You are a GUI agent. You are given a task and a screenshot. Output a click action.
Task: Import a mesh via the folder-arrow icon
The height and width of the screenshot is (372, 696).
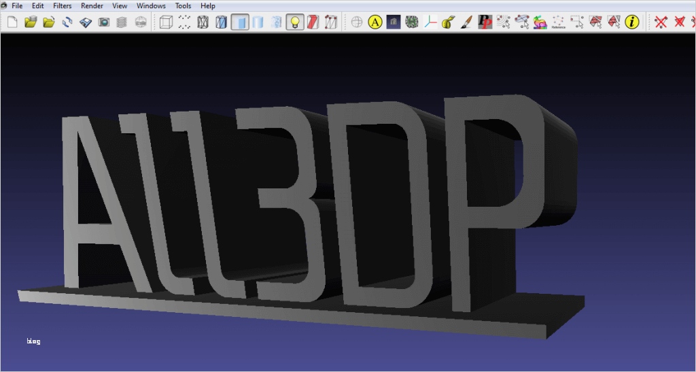49,22
